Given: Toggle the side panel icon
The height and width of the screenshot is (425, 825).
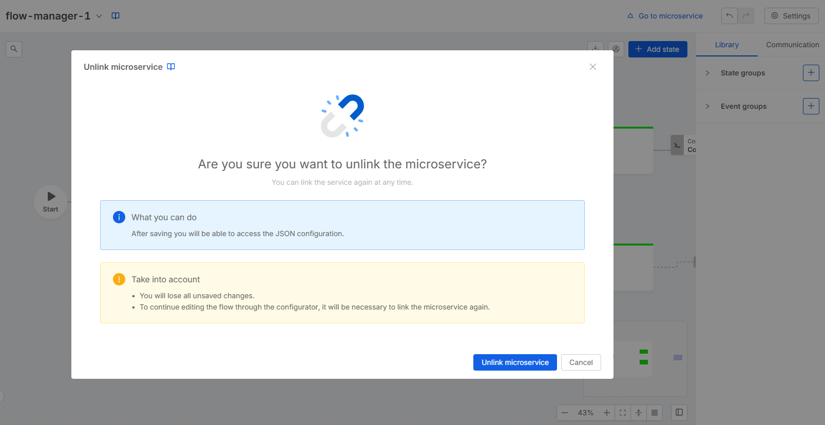Looking at the screenshot, I should [x=679, y=413].
